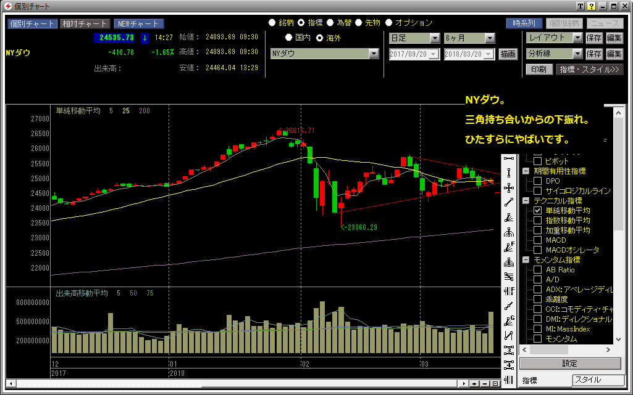This screenshot has height=395, width=633.
Task: Select the diagonal trend line tool
Action: click(x=509, y=203)
